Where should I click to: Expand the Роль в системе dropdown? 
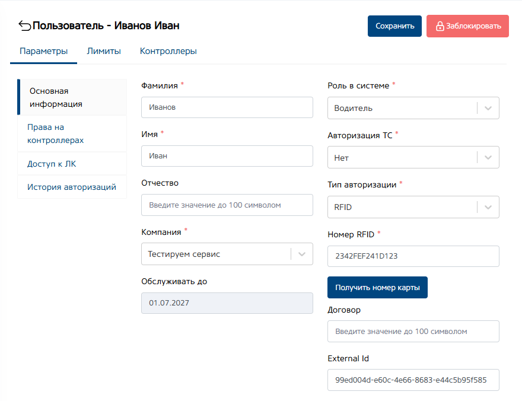[413, 109]
